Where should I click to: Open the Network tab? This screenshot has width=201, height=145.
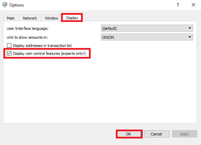(x=30, y=18)
